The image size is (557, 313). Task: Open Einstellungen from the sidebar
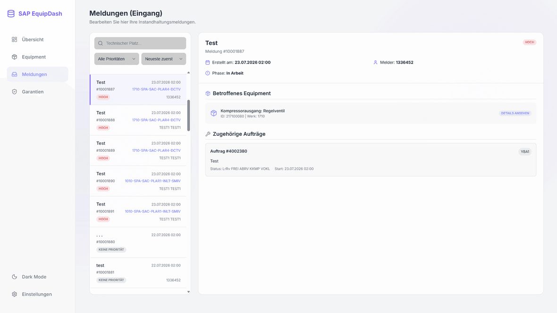[37, 294]
